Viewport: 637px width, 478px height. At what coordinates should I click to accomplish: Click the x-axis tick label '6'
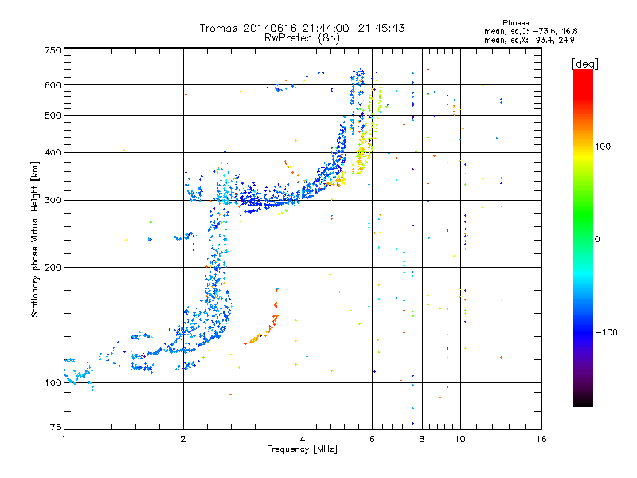(372, 439)
